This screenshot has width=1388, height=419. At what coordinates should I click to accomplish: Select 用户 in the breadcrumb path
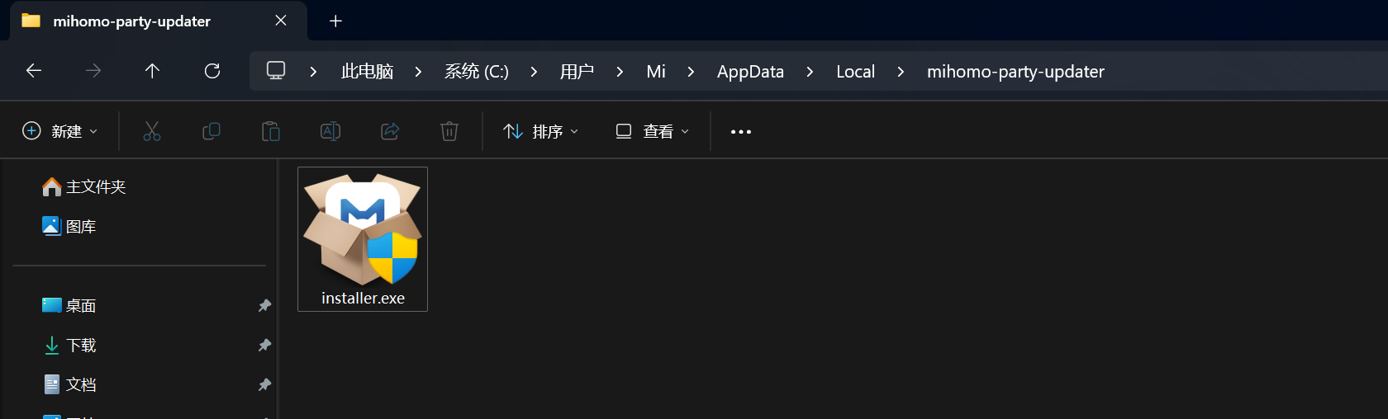(x=577, y=72)
